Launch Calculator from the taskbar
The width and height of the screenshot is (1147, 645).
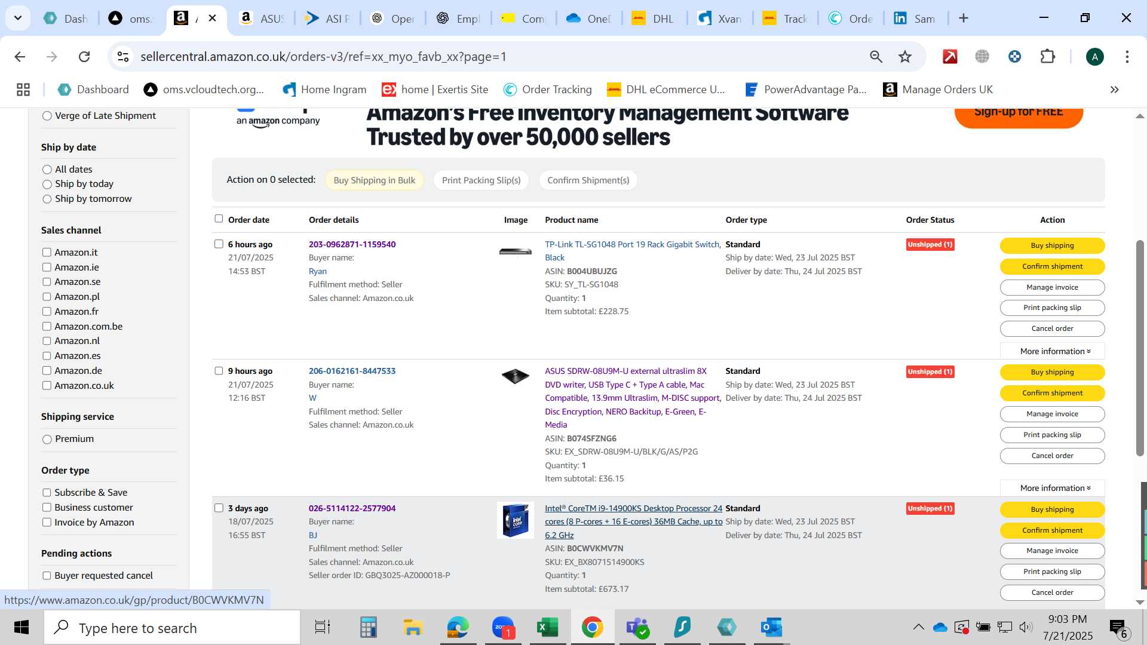tap(368, 628)
